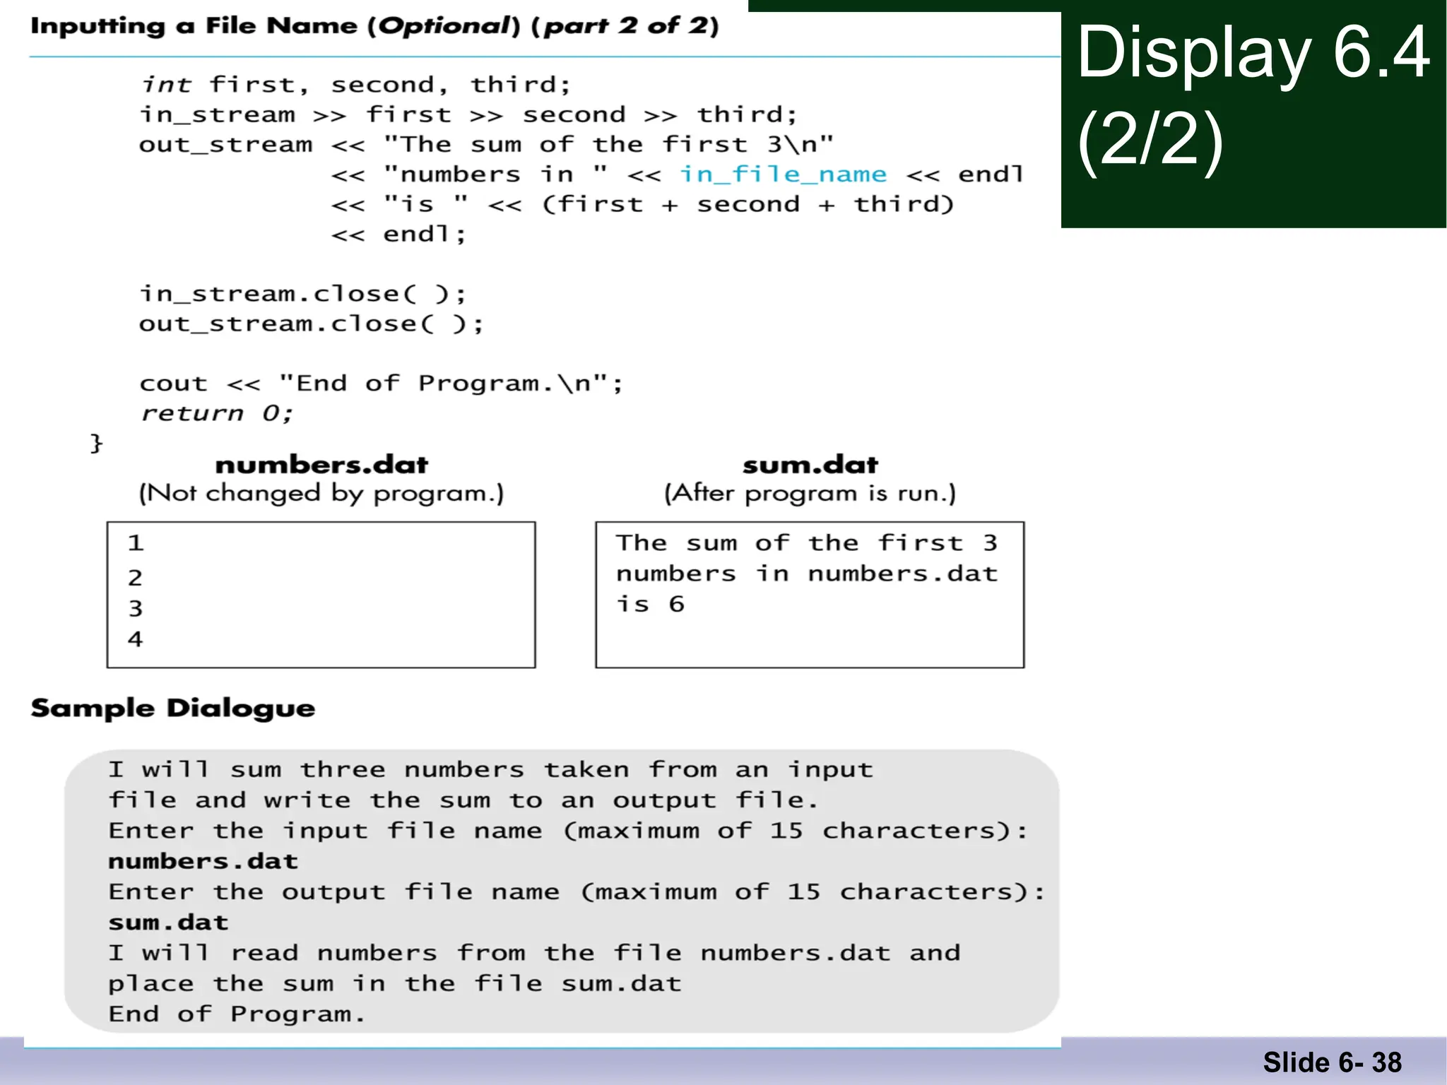This screenshot has height=1085, width=1447.
Task: Click the closing brace of the main function
Action: pyautogui.click(x=97, y=444)
